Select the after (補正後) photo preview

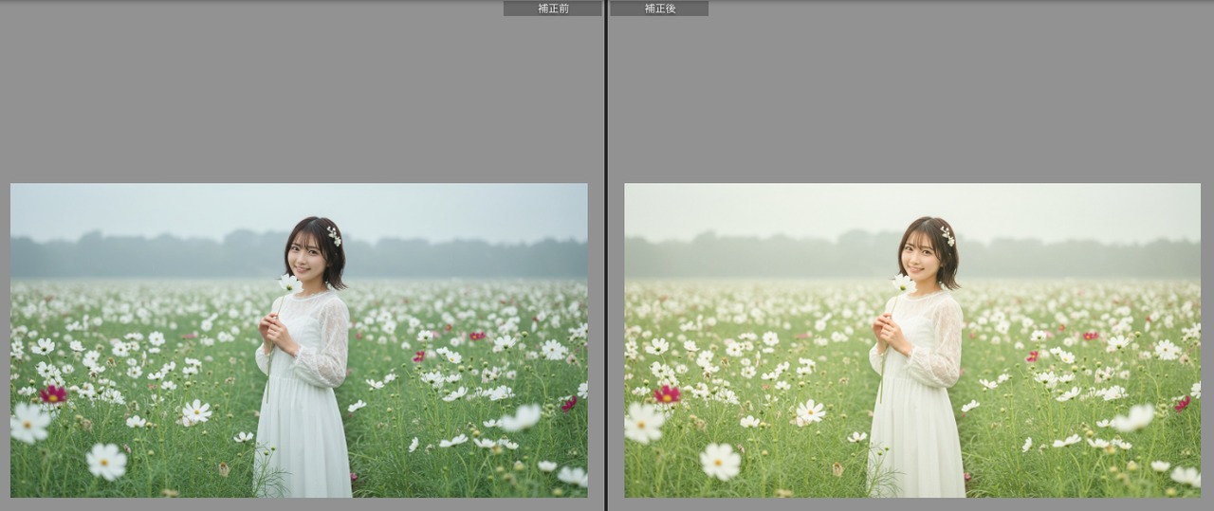[x=912, y=340]
